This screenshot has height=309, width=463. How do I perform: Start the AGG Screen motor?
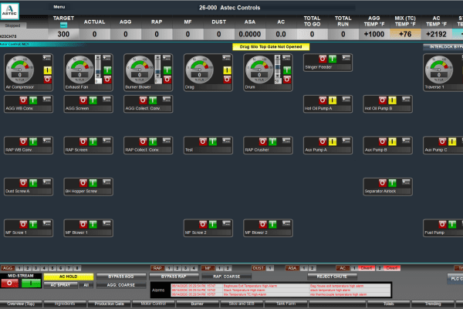pyautogui.click(x=93, y=100)
